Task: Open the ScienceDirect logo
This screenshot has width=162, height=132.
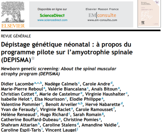Action: (52, 16)
